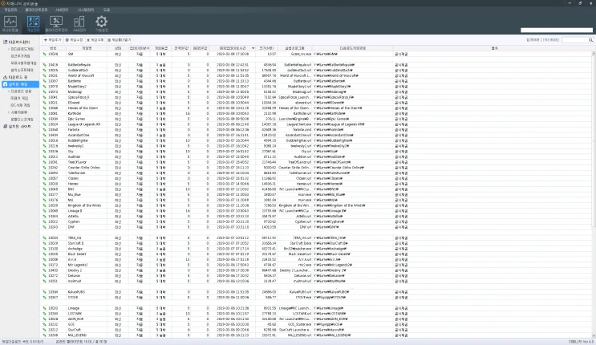Open the client management menu, second in the menu bar
596x345 pixels.
(x=36, y=10)
